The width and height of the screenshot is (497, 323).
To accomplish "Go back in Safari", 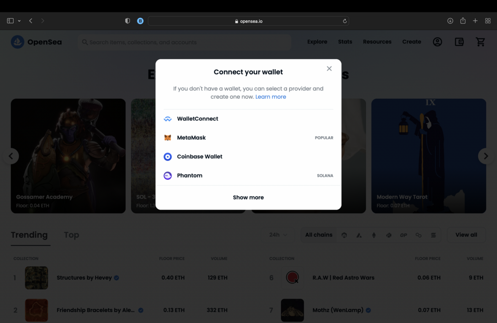I will (x=31, y=21).
